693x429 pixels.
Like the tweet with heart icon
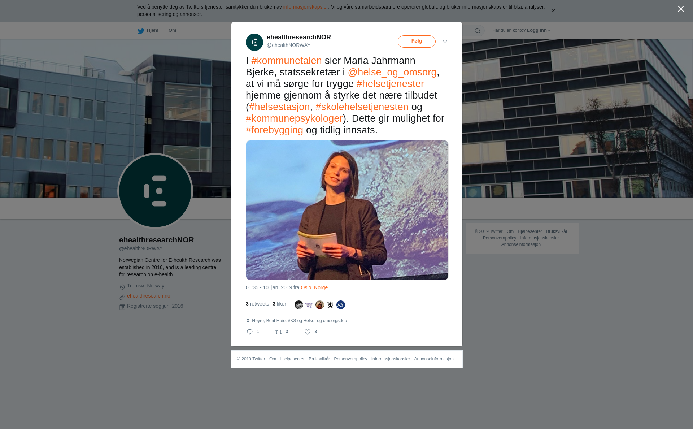tap(308, 332)
